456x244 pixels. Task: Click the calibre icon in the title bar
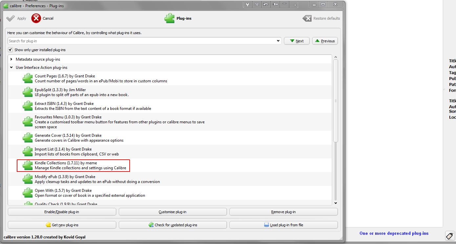point(6,6)
